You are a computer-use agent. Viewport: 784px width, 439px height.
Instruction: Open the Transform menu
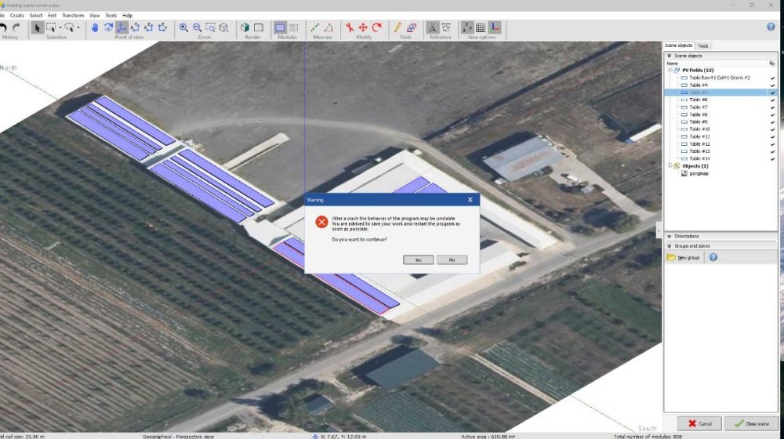72,15
